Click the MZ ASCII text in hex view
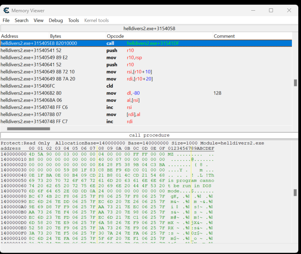Screen dimensions: 301x254 [171, 154]
